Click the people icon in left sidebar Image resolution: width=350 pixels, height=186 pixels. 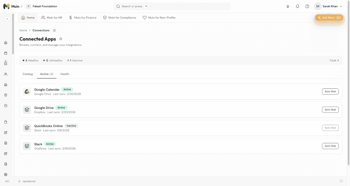click(x=6, y=74)
